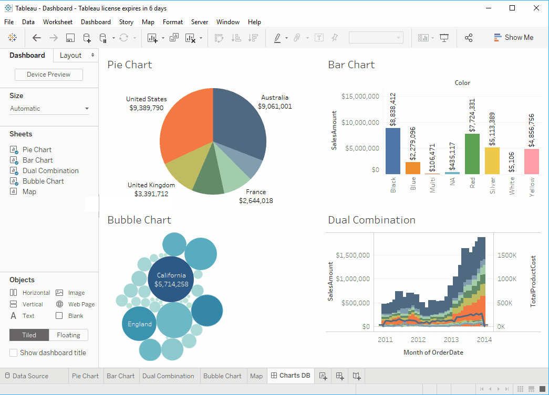Enable the Show dashboard title checkbox
Viewport: 549px width, 395px height.
(13, 353)
